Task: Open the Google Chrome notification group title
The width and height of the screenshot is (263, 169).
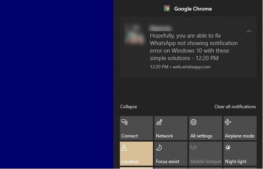Action: click(x=193, y=9)
